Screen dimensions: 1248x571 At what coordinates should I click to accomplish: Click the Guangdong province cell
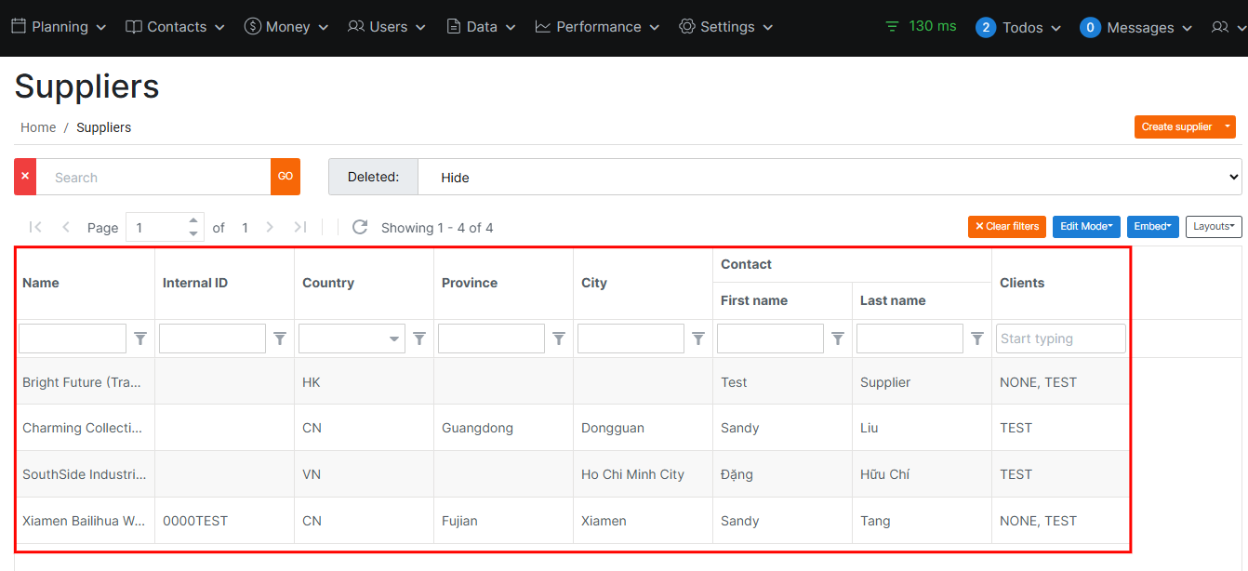coord(503,428)
